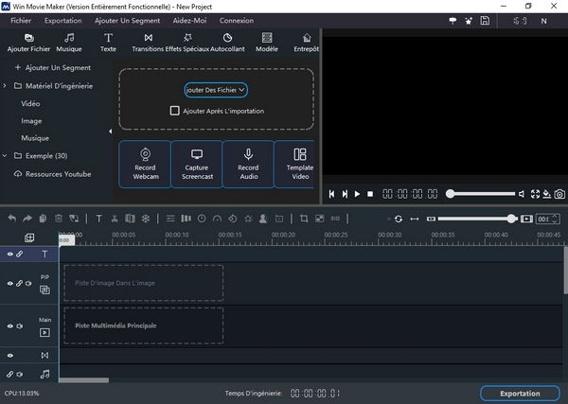
Task: Mute the Main track speaker
Action: pos(20,326)
